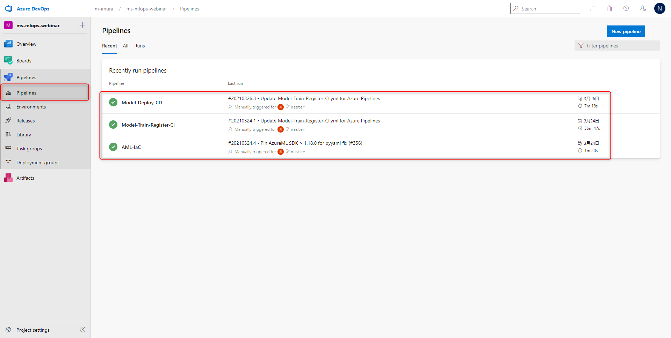Collapse the sidebar with double chevron
The height and width of the screenshot is (338, 671).
coord(82,330)
